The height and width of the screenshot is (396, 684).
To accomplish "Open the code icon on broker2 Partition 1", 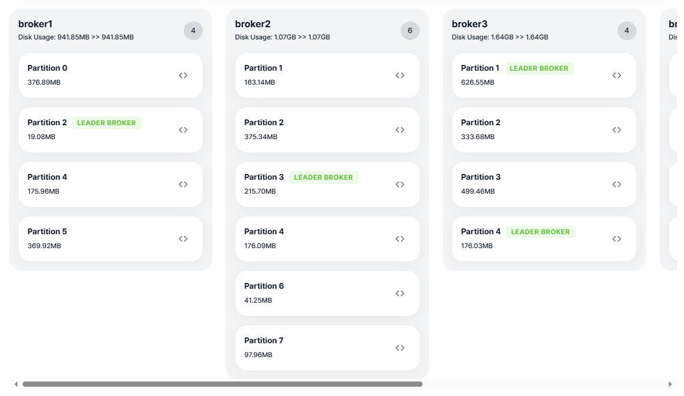I will coord(400,75).
